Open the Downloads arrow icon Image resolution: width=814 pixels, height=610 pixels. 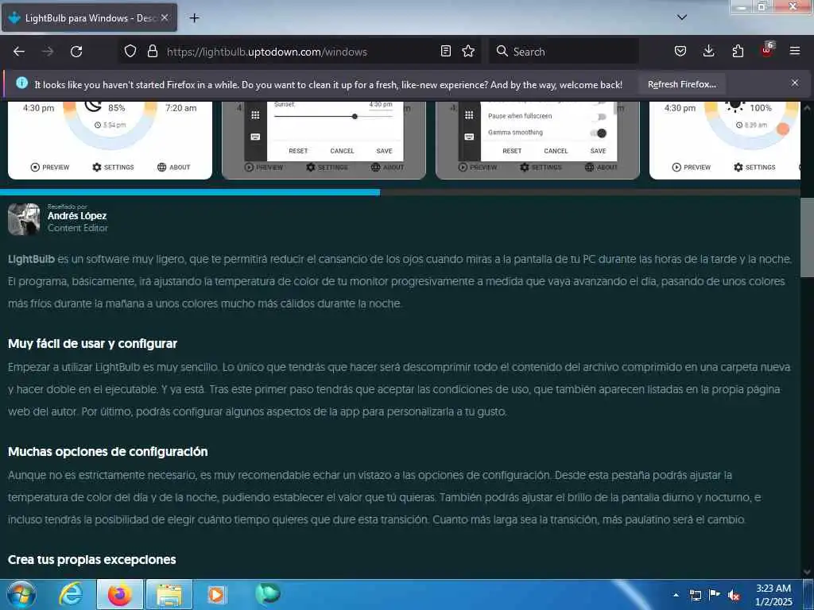(708, 51)
